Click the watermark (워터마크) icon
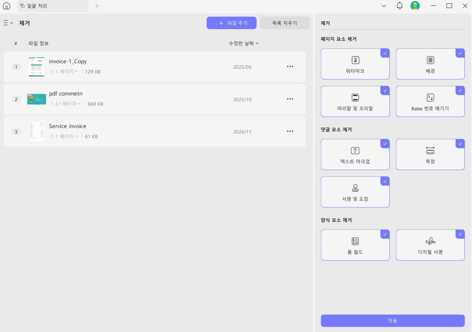 point(355,60)
